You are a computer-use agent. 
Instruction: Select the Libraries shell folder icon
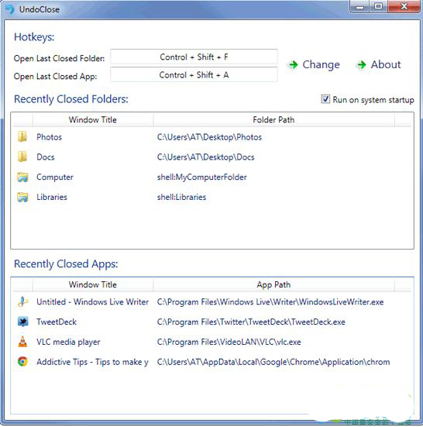click(x=22, y=197)
